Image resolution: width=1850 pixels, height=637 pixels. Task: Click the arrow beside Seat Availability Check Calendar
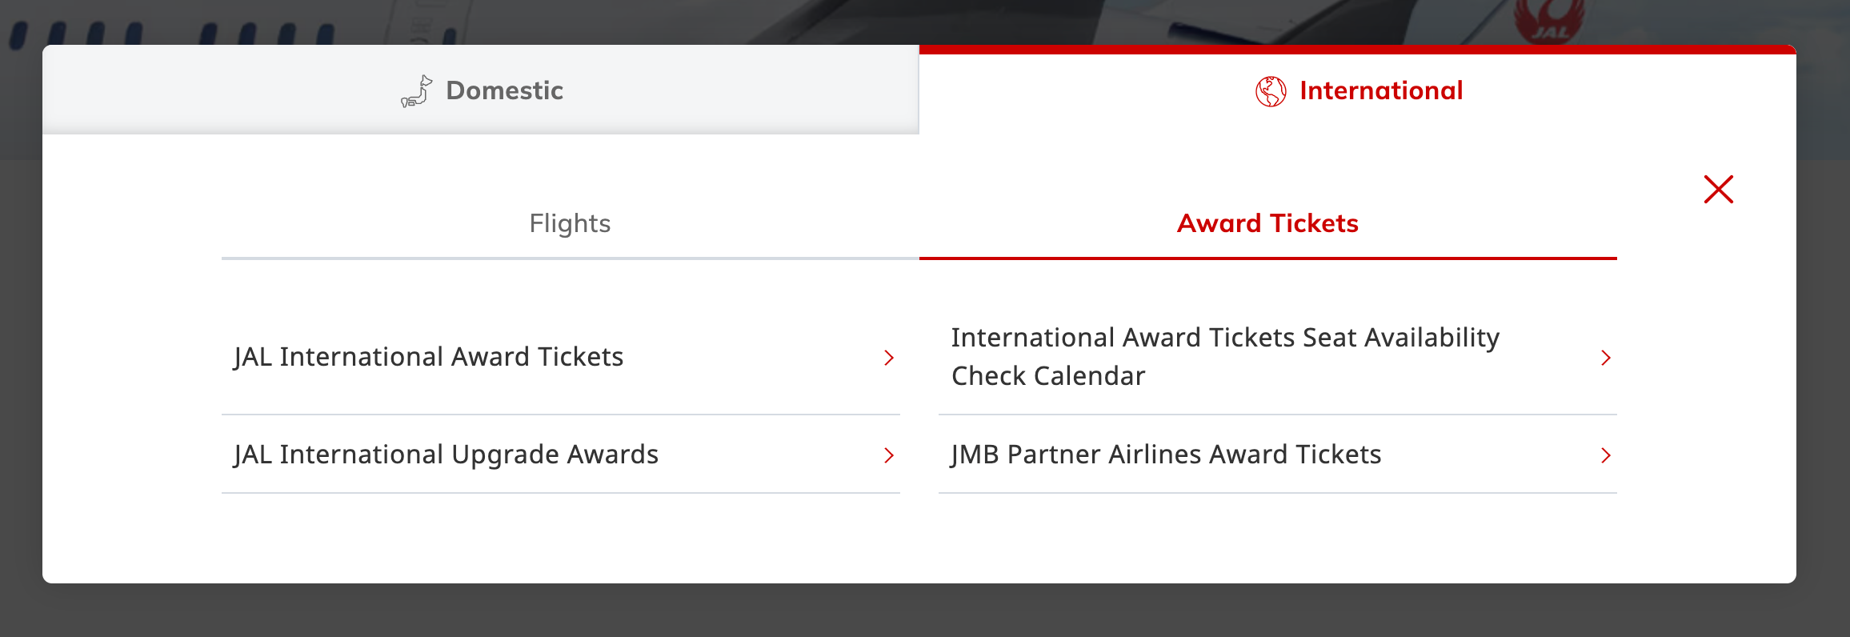[1606, 358]
